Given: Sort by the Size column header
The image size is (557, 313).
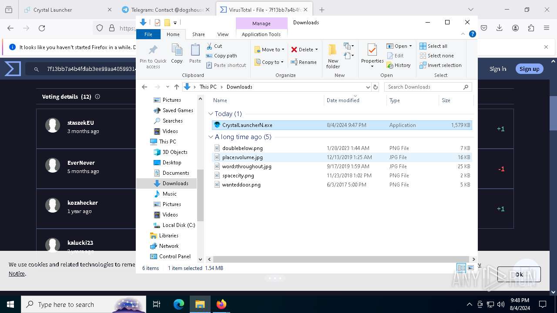Looking at the screenshot, I should 456,100.
